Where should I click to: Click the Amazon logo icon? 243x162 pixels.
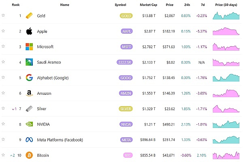(30, 93)
